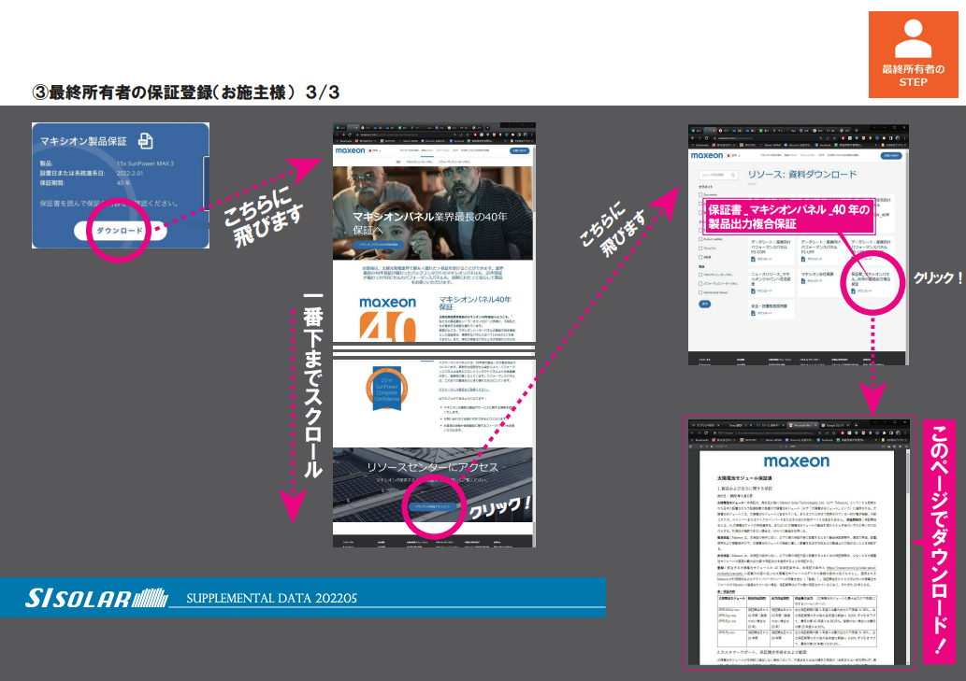Click the back arrow in resources browser toolbar

point(692,138)
